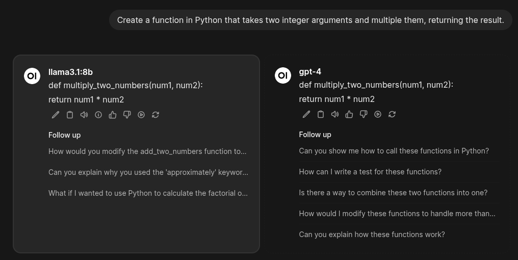The width and height of the screenshot is (518, 260).
Task: Choose follow-up about writing a test
Action: [x=370, y=172]
